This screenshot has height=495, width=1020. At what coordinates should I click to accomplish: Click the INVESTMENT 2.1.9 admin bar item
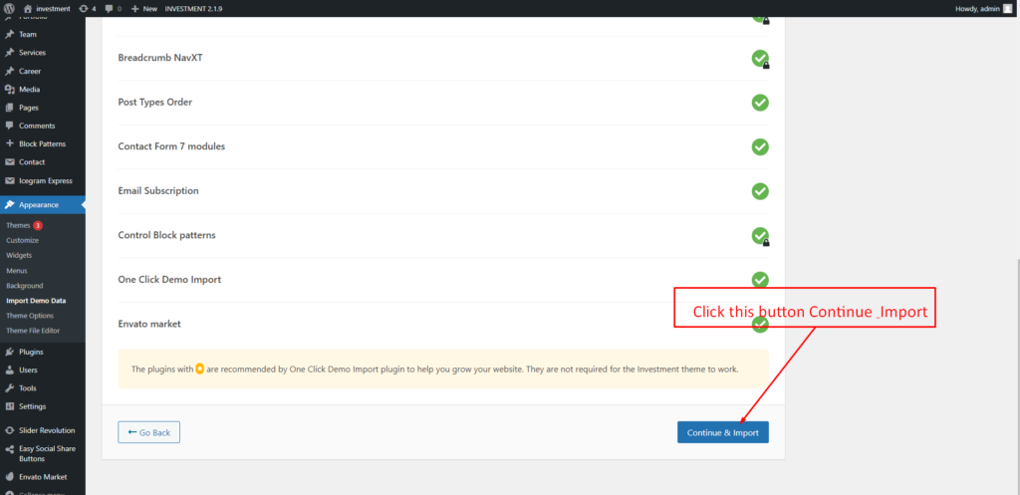(x=193, y=8)
